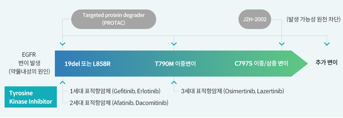Select the Targeted protein degrader (PROTAC) pill
This screenshot has width=343, height=118.
(x=114, y=19)
